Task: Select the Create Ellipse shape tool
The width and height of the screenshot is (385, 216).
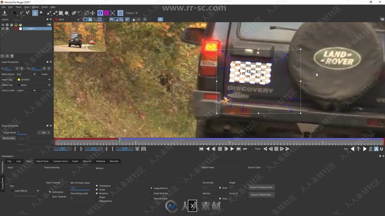Action: point(66,13)
